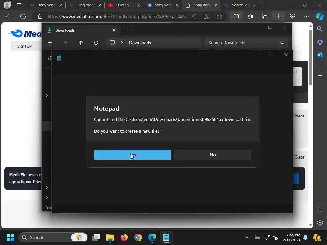
Task: Switch to the fourth Sony Vegas tab
Action: click(x=163, y=5)
